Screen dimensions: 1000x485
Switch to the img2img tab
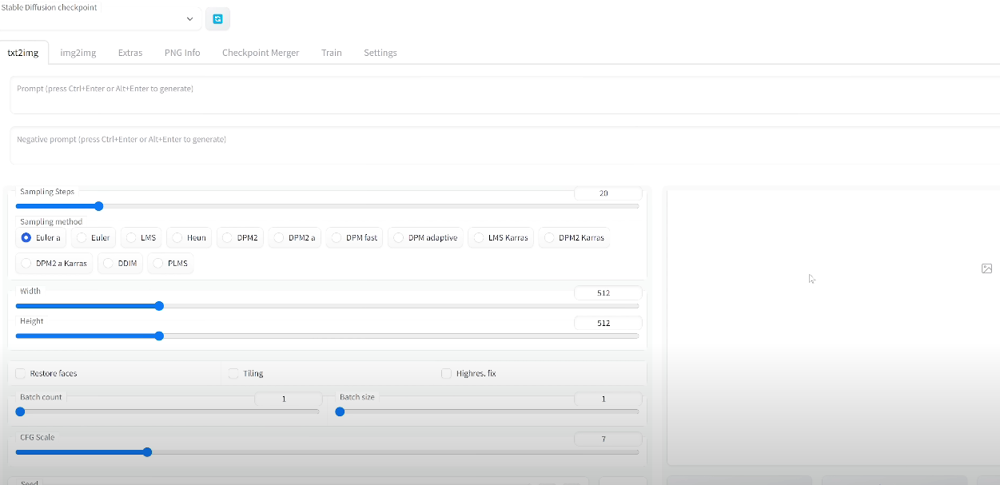(x=78, y=53)
